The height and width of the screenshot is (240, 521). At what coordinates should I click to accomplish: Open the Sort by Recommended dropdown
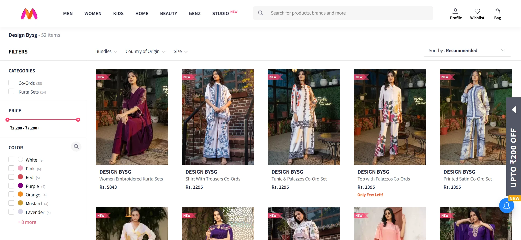click(x=467, y=50)
